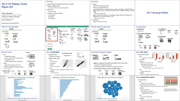The height and width of the screenshot is (101, 180).
Task: Click the Order icon in Categorical regions slide
Action: point(106,58)
